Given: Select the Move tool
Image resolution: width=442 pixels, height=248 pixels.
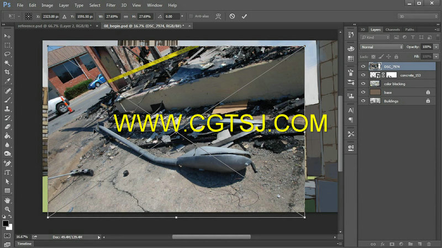Looking at the screenshot, I should (7, 36).
